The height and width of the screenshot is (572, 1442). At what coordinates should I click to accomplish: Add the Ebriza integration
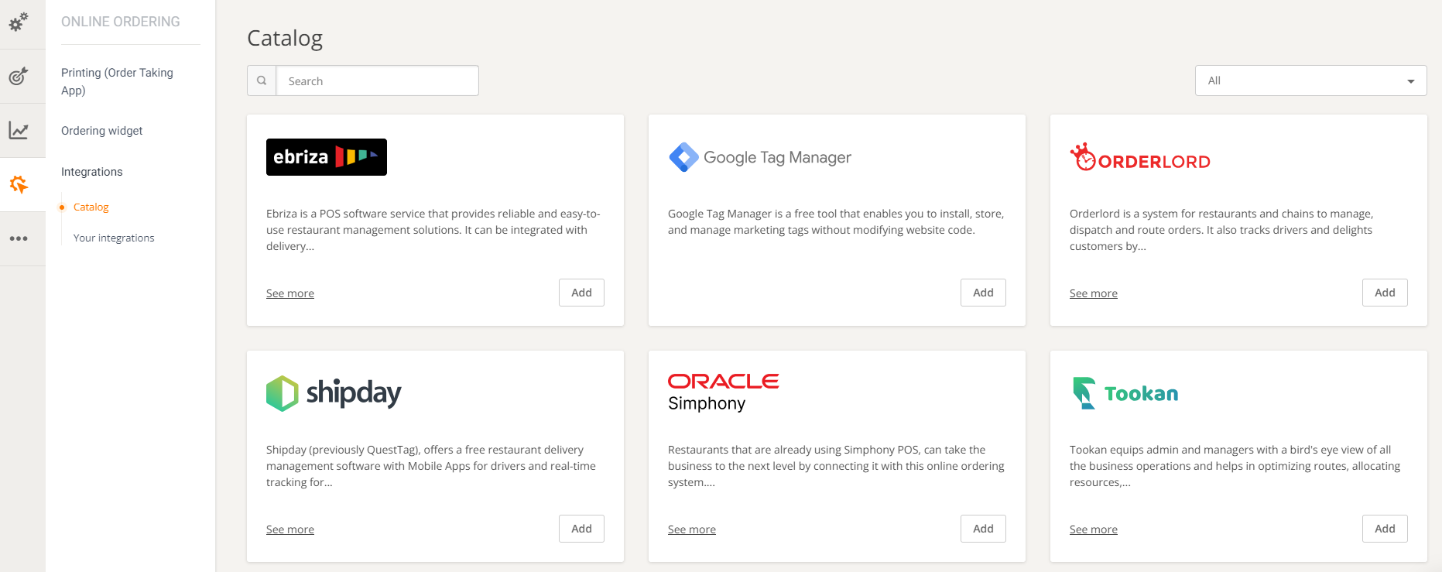coord(581,293)
